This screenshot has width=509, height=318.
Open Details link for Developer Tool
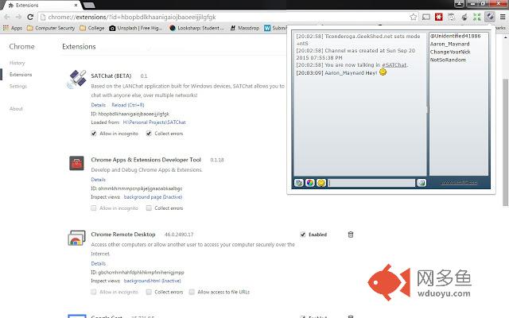(x=99, y=180)
